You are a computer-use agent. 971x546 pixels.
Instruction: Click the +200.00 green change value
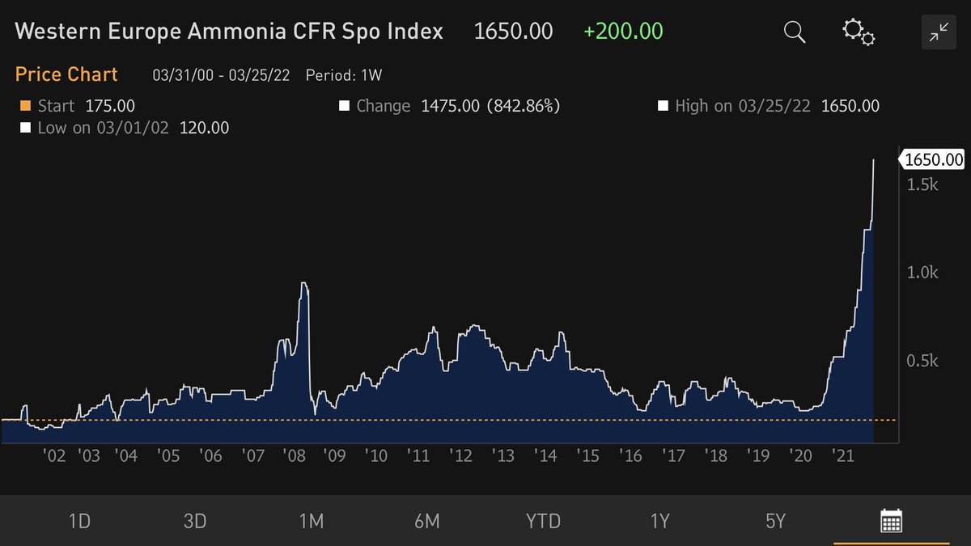point(623,32)
